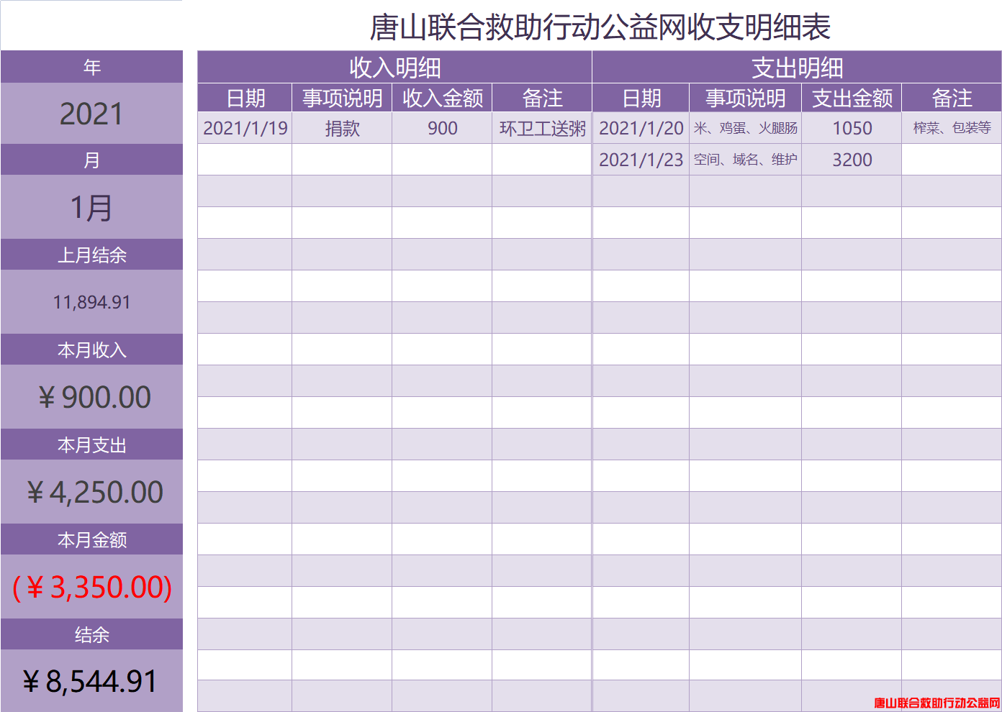1002x712 pixels.
Task: Select the year cell showing 2021
Action: (x=91, y=114)
